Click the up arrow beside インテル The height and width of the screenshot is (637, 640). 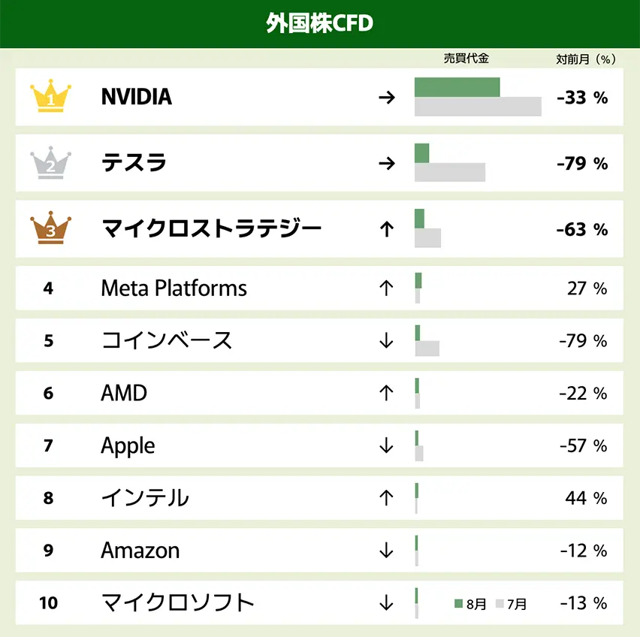(x=386, y=497)
